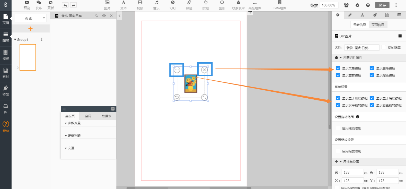Add a 热区 hotspot element
The width and height of the screenshot is (406, 189).
tap(189, 5)
